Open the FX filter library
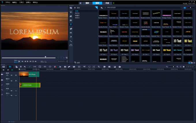 [71, 33]
